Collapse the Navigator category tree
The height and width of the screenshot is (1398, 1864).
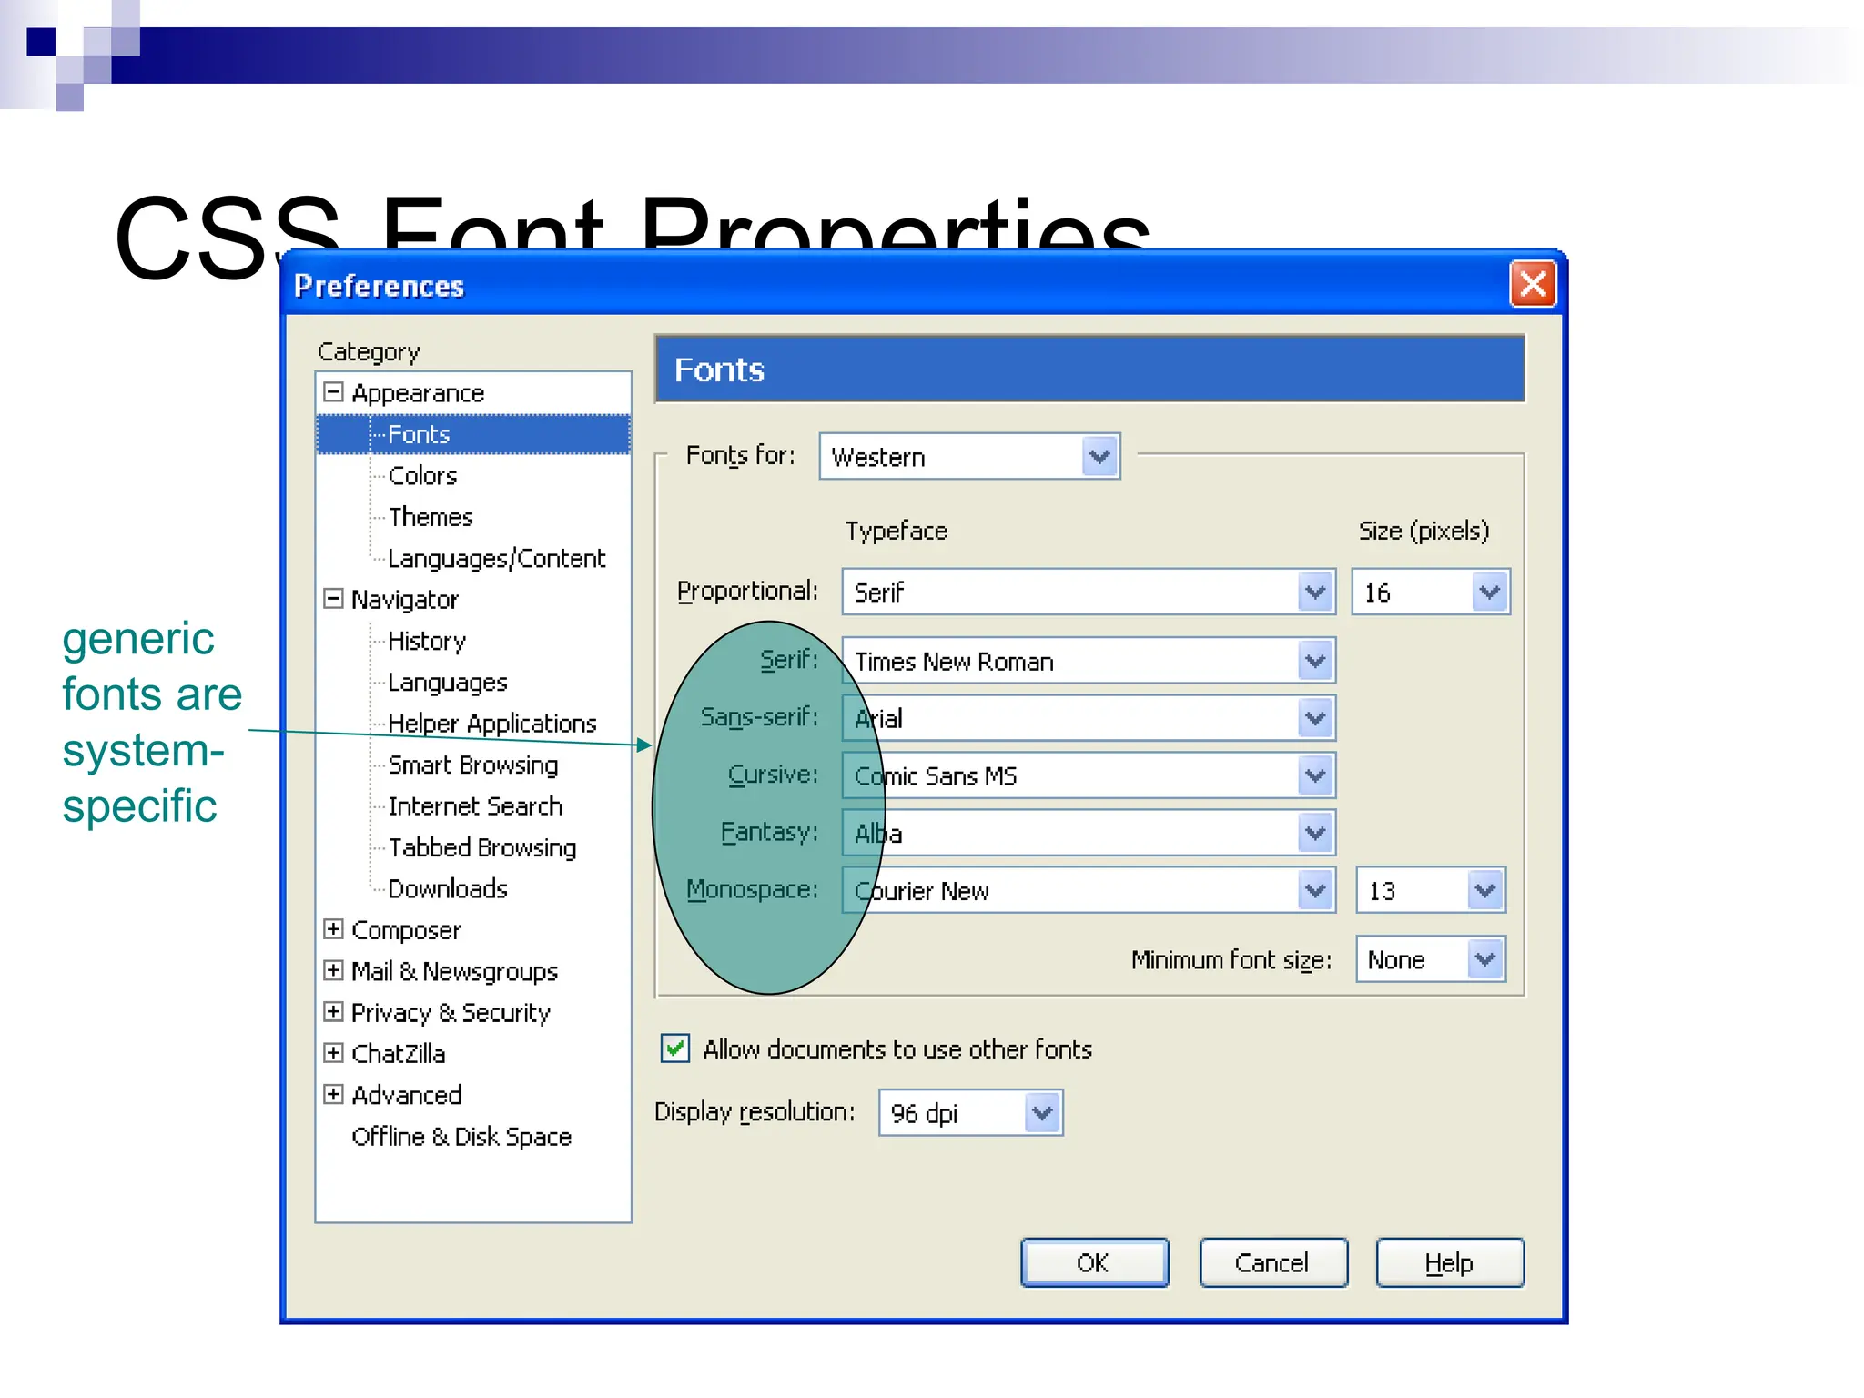point(333,599)
